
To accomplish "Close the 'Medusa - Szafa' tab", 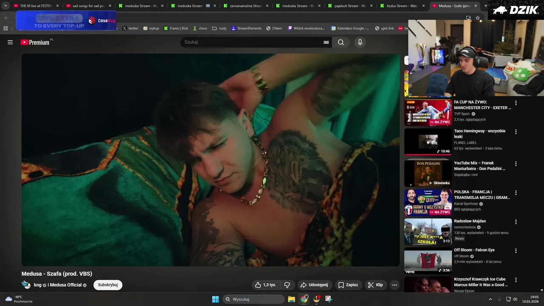I will point(476,6).
